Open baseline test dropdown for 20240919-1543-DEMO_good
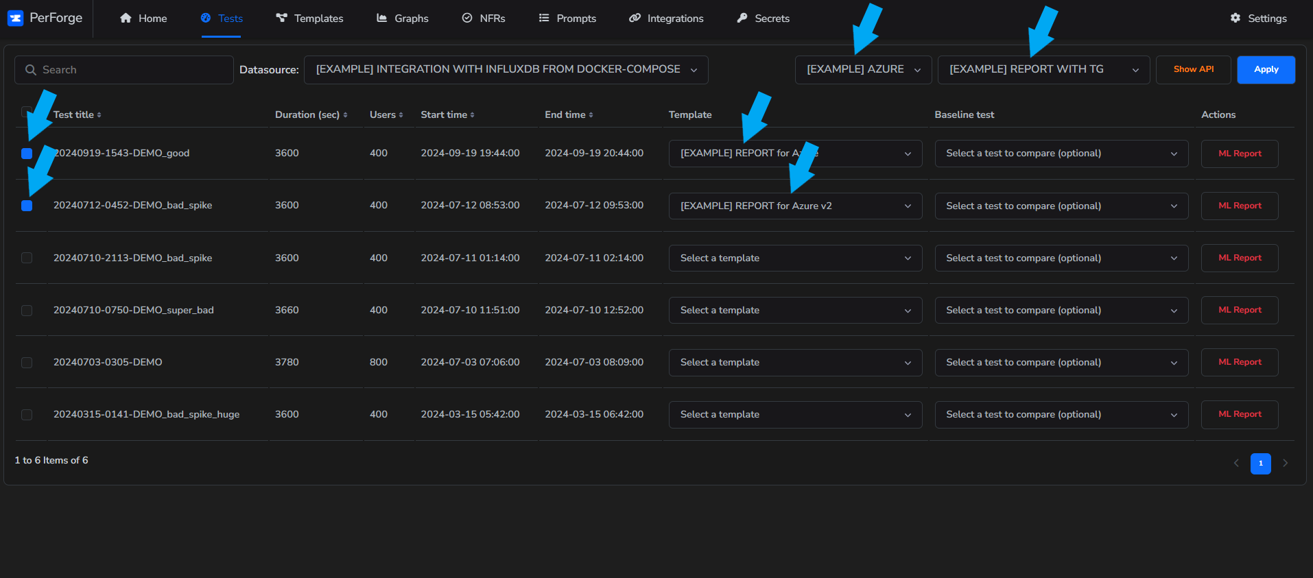Viewport: 1313px width, 578px height. pos(1061,154)
